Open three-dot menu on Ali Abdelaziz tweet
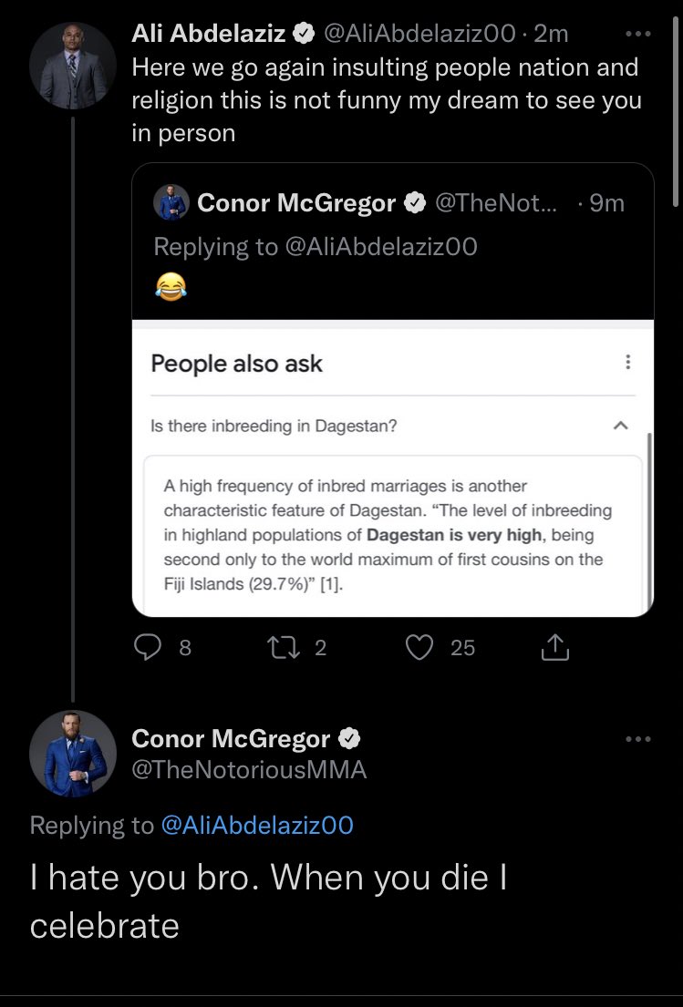The width and height of the screenshot is (683, 1007). 638,34
